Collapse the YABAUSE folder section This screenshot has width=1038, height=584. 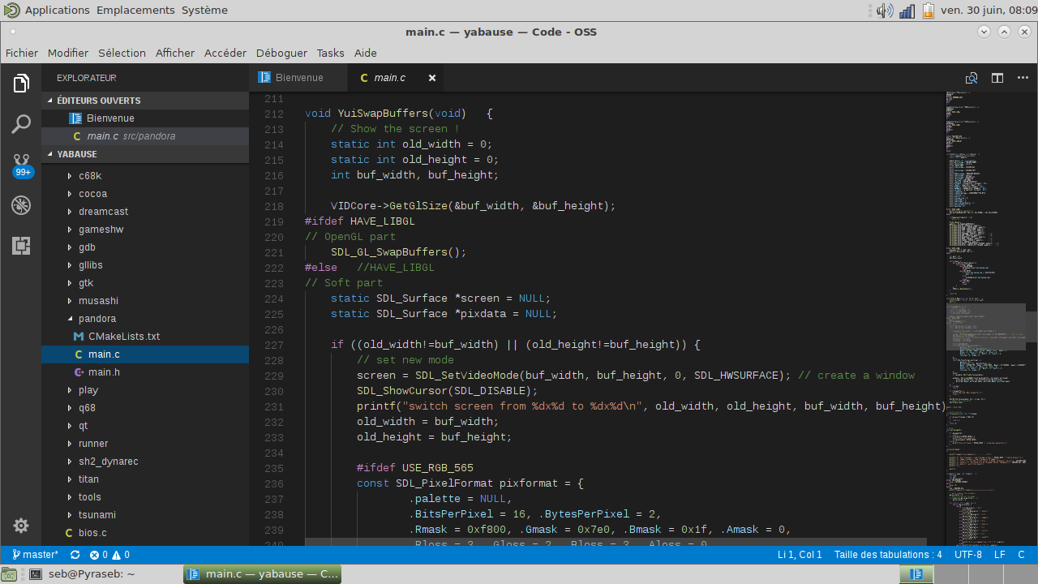77,154
